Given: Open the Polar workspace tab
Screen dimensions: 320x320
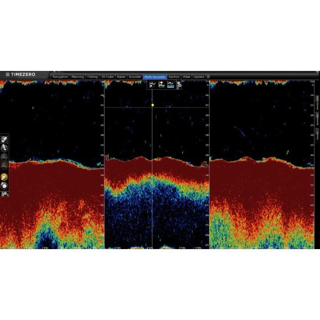Looking at the screenshot, I should coord(187,77).
